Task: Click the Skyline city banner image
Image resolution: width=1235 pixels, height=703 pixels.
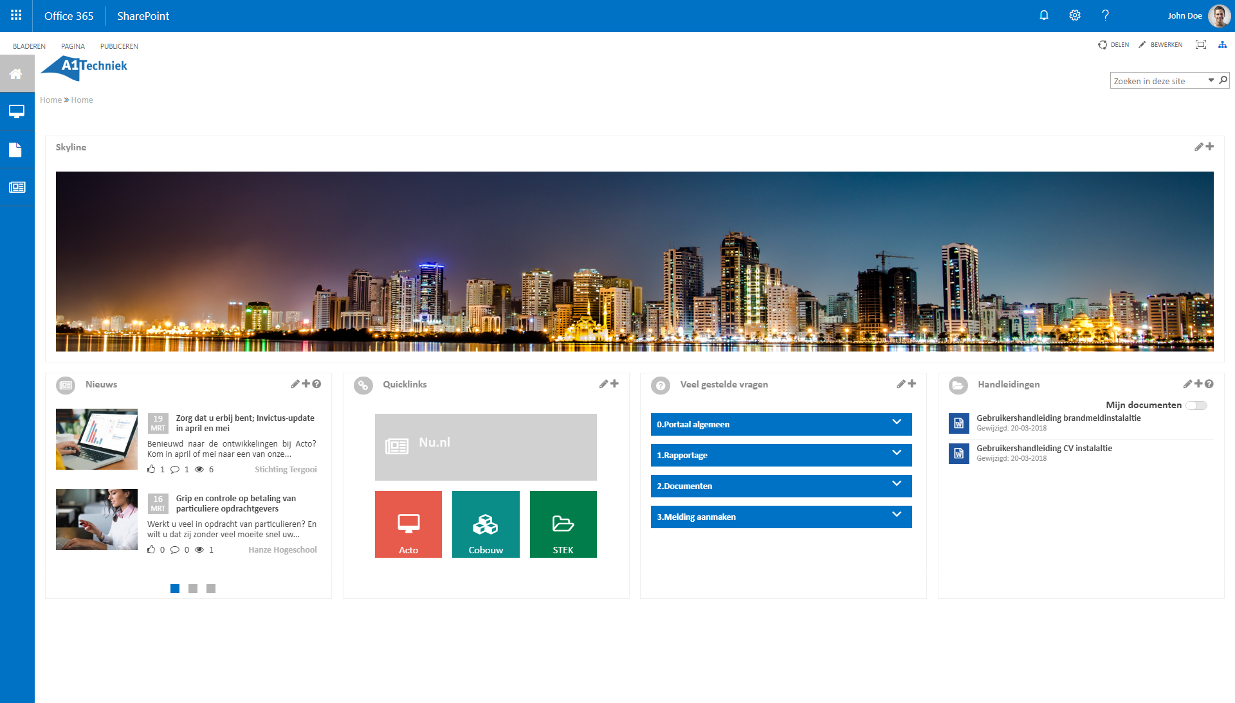Action: click(x=634, y=262)
